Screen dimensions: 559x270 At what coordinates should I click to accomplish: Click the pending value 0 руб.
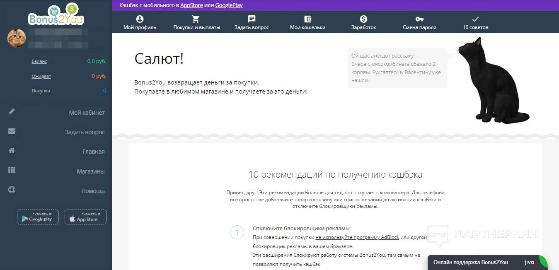coord(99,76)
